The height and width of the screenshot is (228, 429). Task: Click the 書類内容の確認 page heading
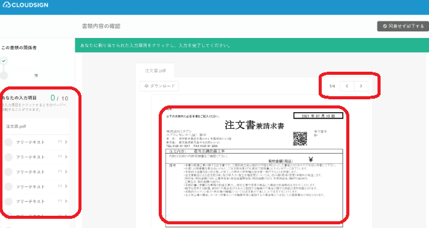pos(101,26)
